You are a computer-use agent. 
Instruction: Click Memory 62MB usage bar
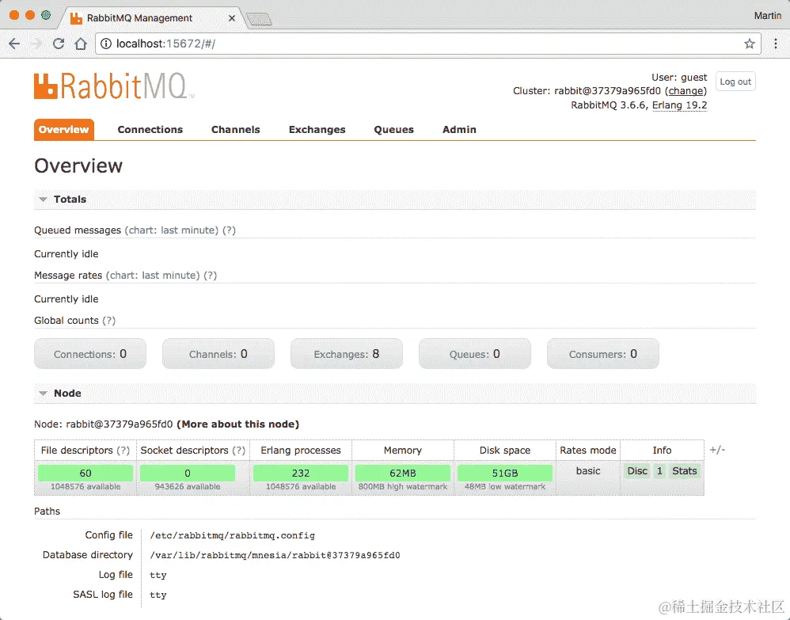[403, 473]
